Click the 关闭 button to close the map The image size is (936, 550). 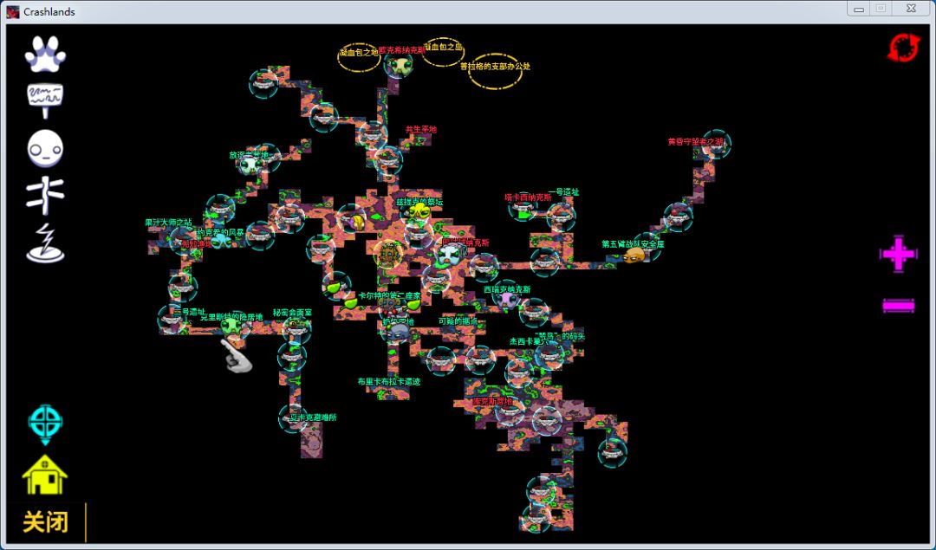point(46,522)
